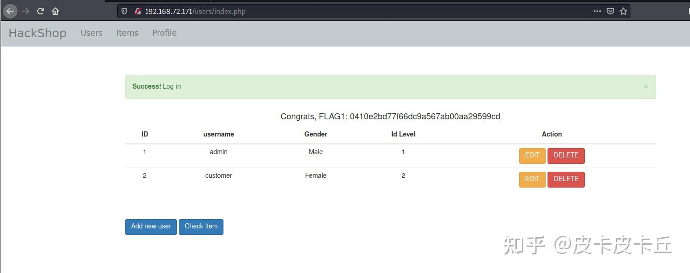Image resolution: width=690 pixels, height=273 pixels.
Task: Delete the customer user row
Action: [x=566, y=179]
